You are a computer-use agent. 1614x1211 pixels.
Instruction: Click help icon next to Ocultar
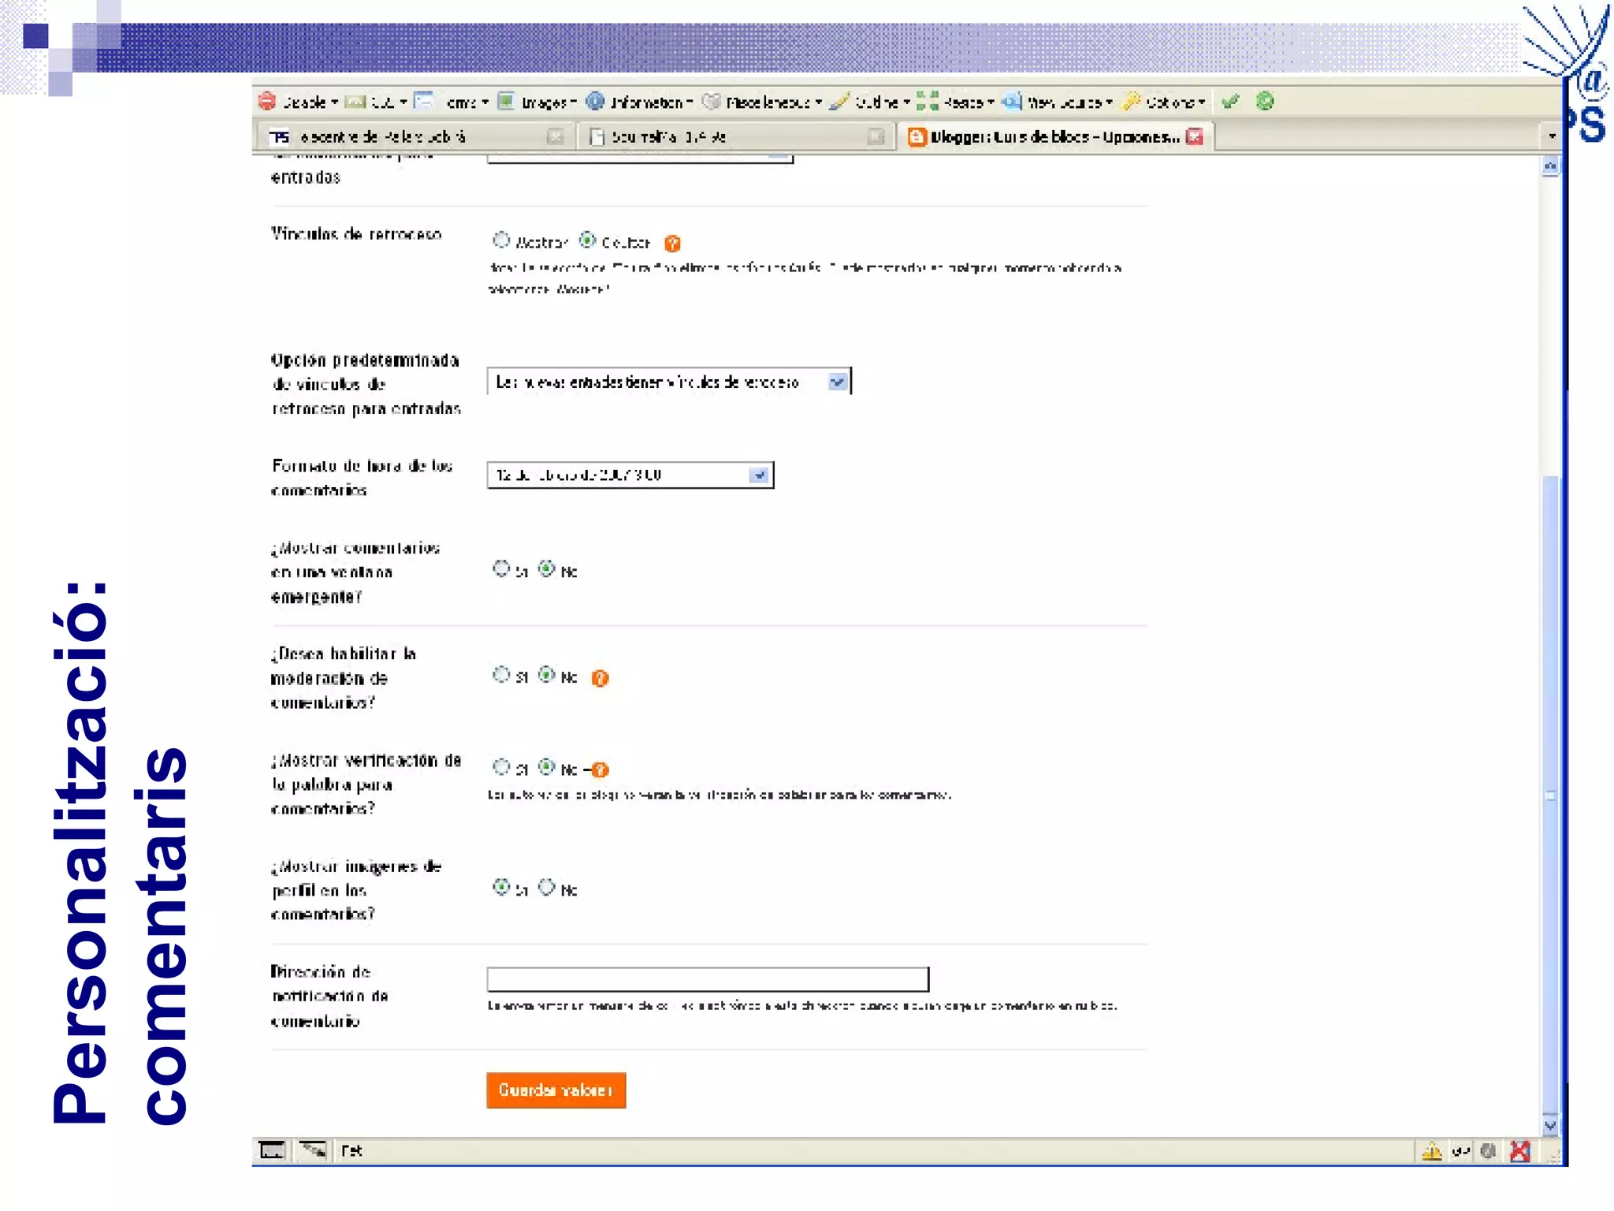pos(672,244)
